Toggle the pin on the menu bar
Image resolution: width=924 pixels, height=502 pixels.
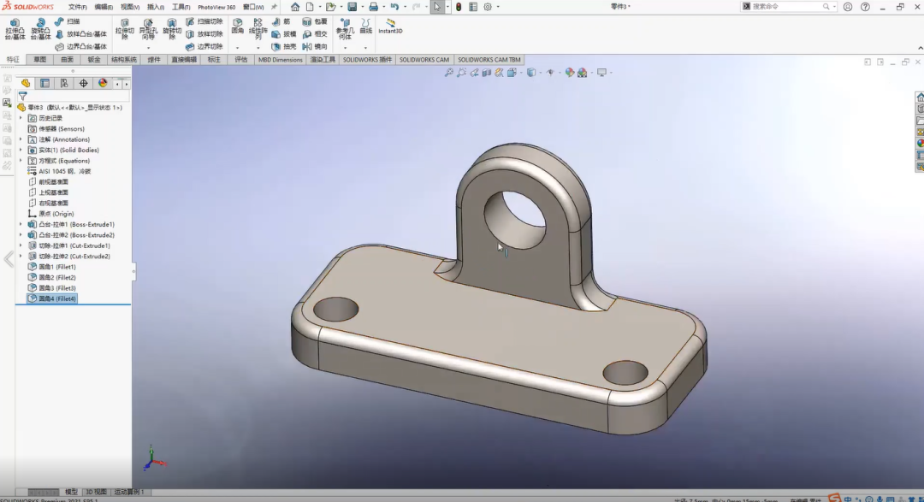coord(274,7)
